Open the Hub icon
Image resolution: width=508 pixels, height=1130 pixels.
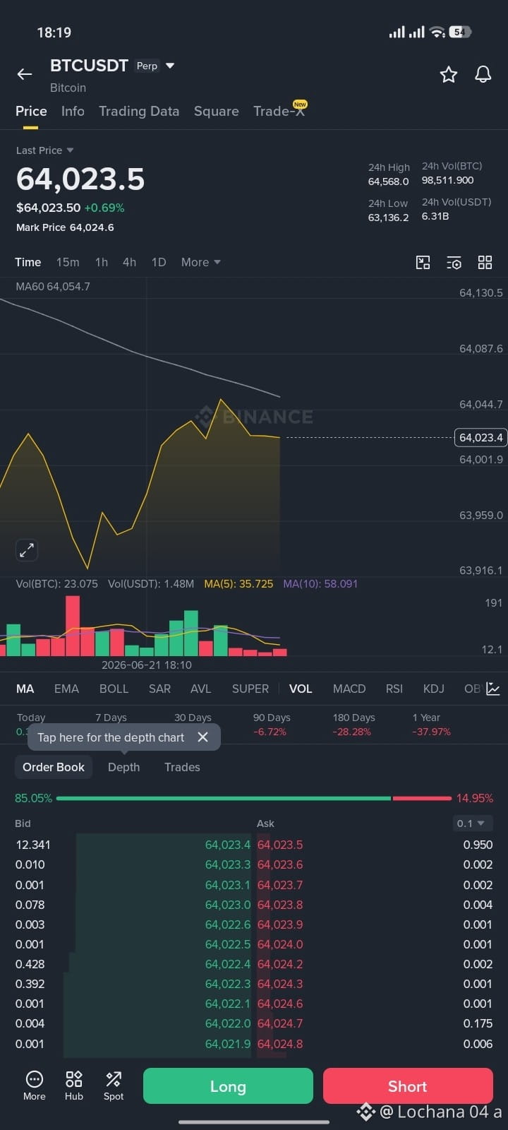(74, 1086)
